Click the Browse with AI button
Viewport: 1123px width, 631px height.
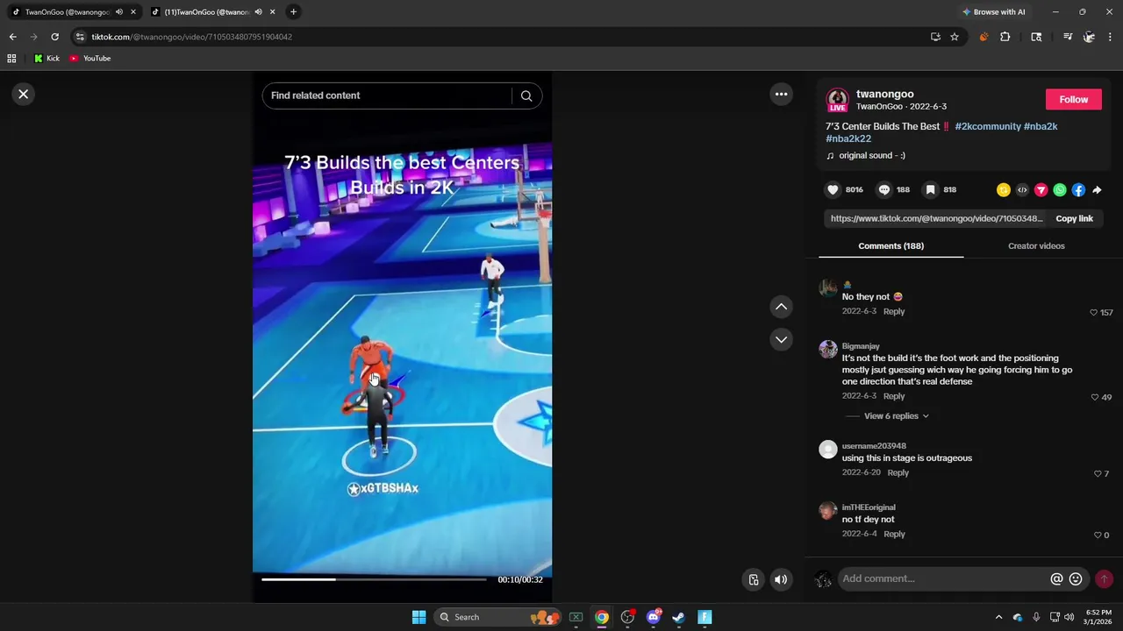click(994, 12)
